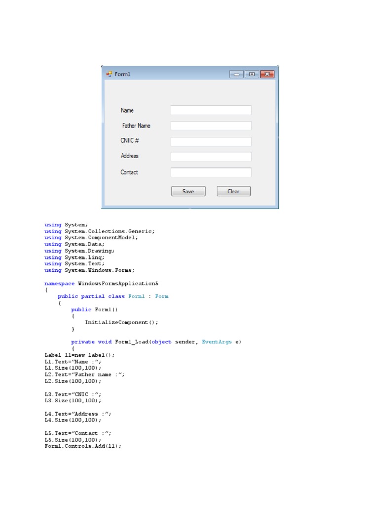Click the 'L2.Text="Father name :";' line
The image size is (379, 506).
84,375
